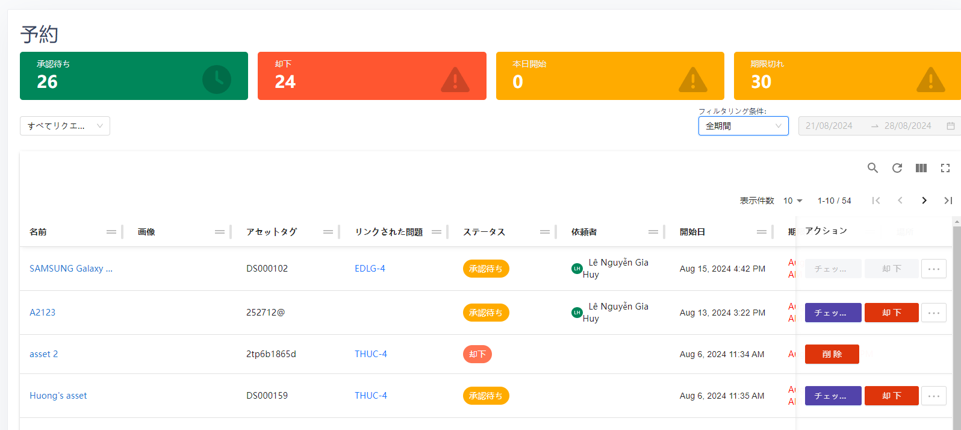The width and height of the screenshot is (961, 430).
Task: Change the 表示件数 rows per page dropdown
Action: click(x=792, y=201)
